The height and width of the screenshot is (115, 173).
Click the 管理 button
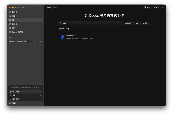(x=147, y=7)
